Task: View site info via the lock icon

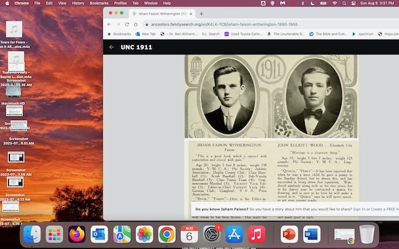Action: point(147,24)
